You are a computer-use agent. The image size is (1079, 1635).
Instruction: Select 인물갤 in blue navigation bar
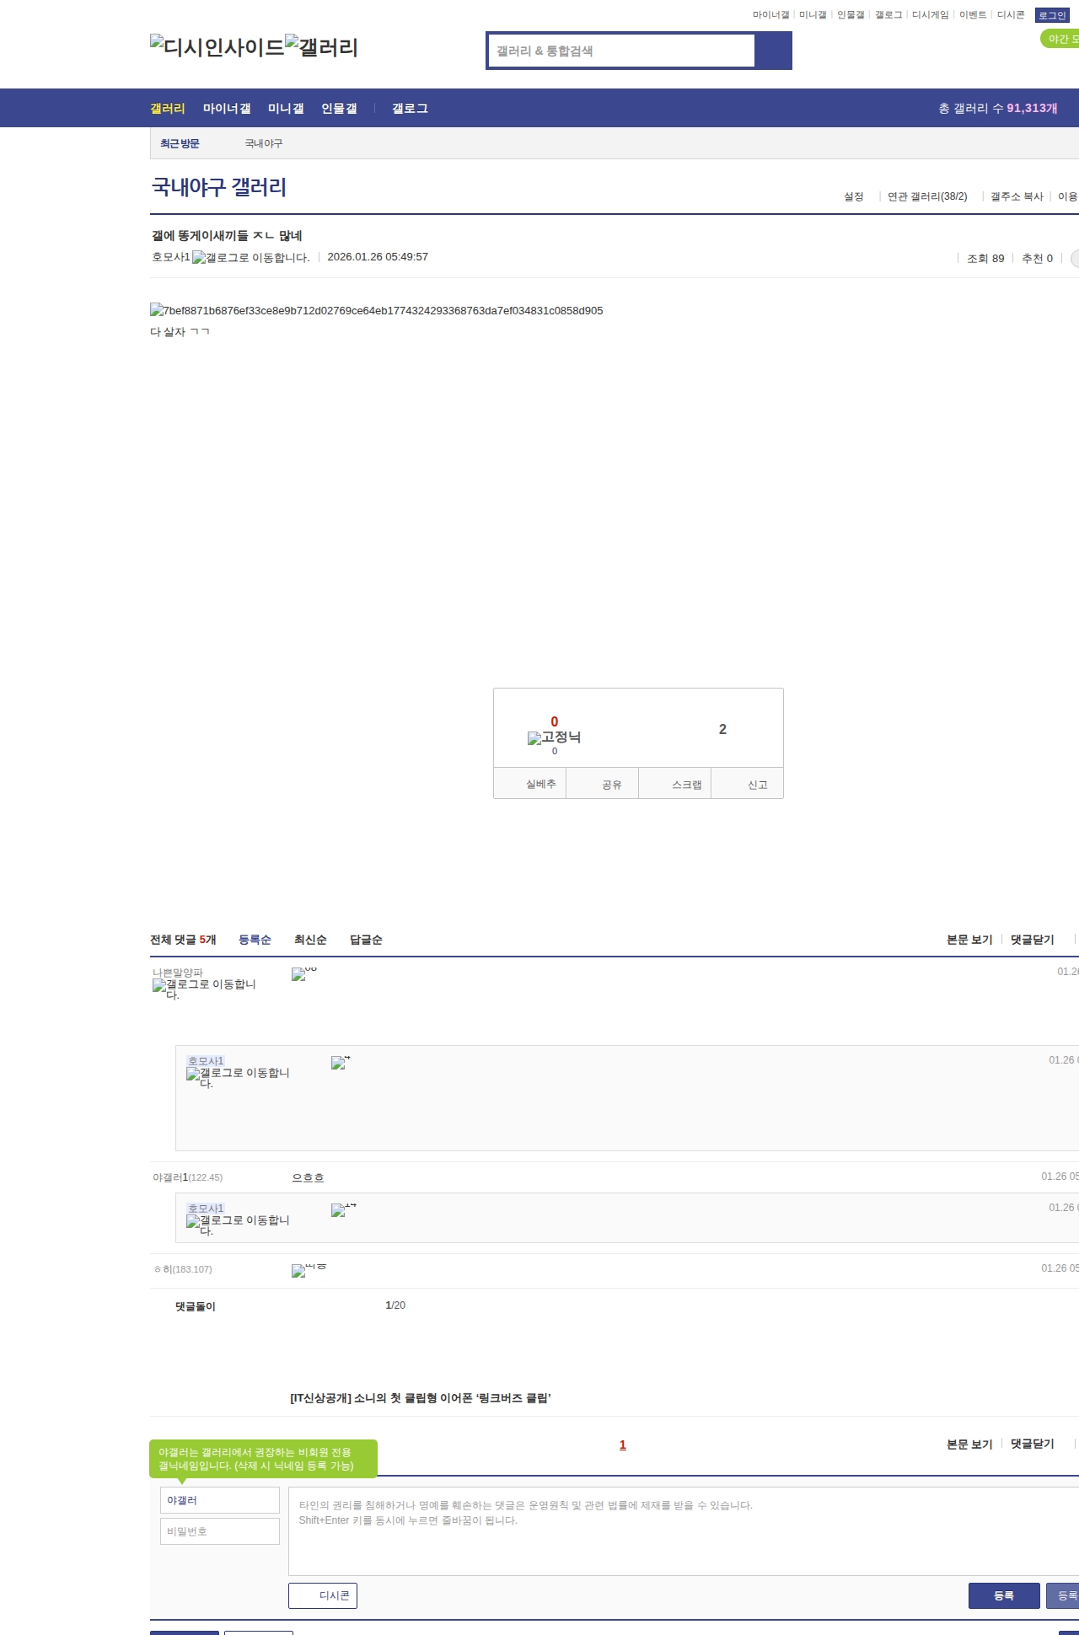[339, 108]
